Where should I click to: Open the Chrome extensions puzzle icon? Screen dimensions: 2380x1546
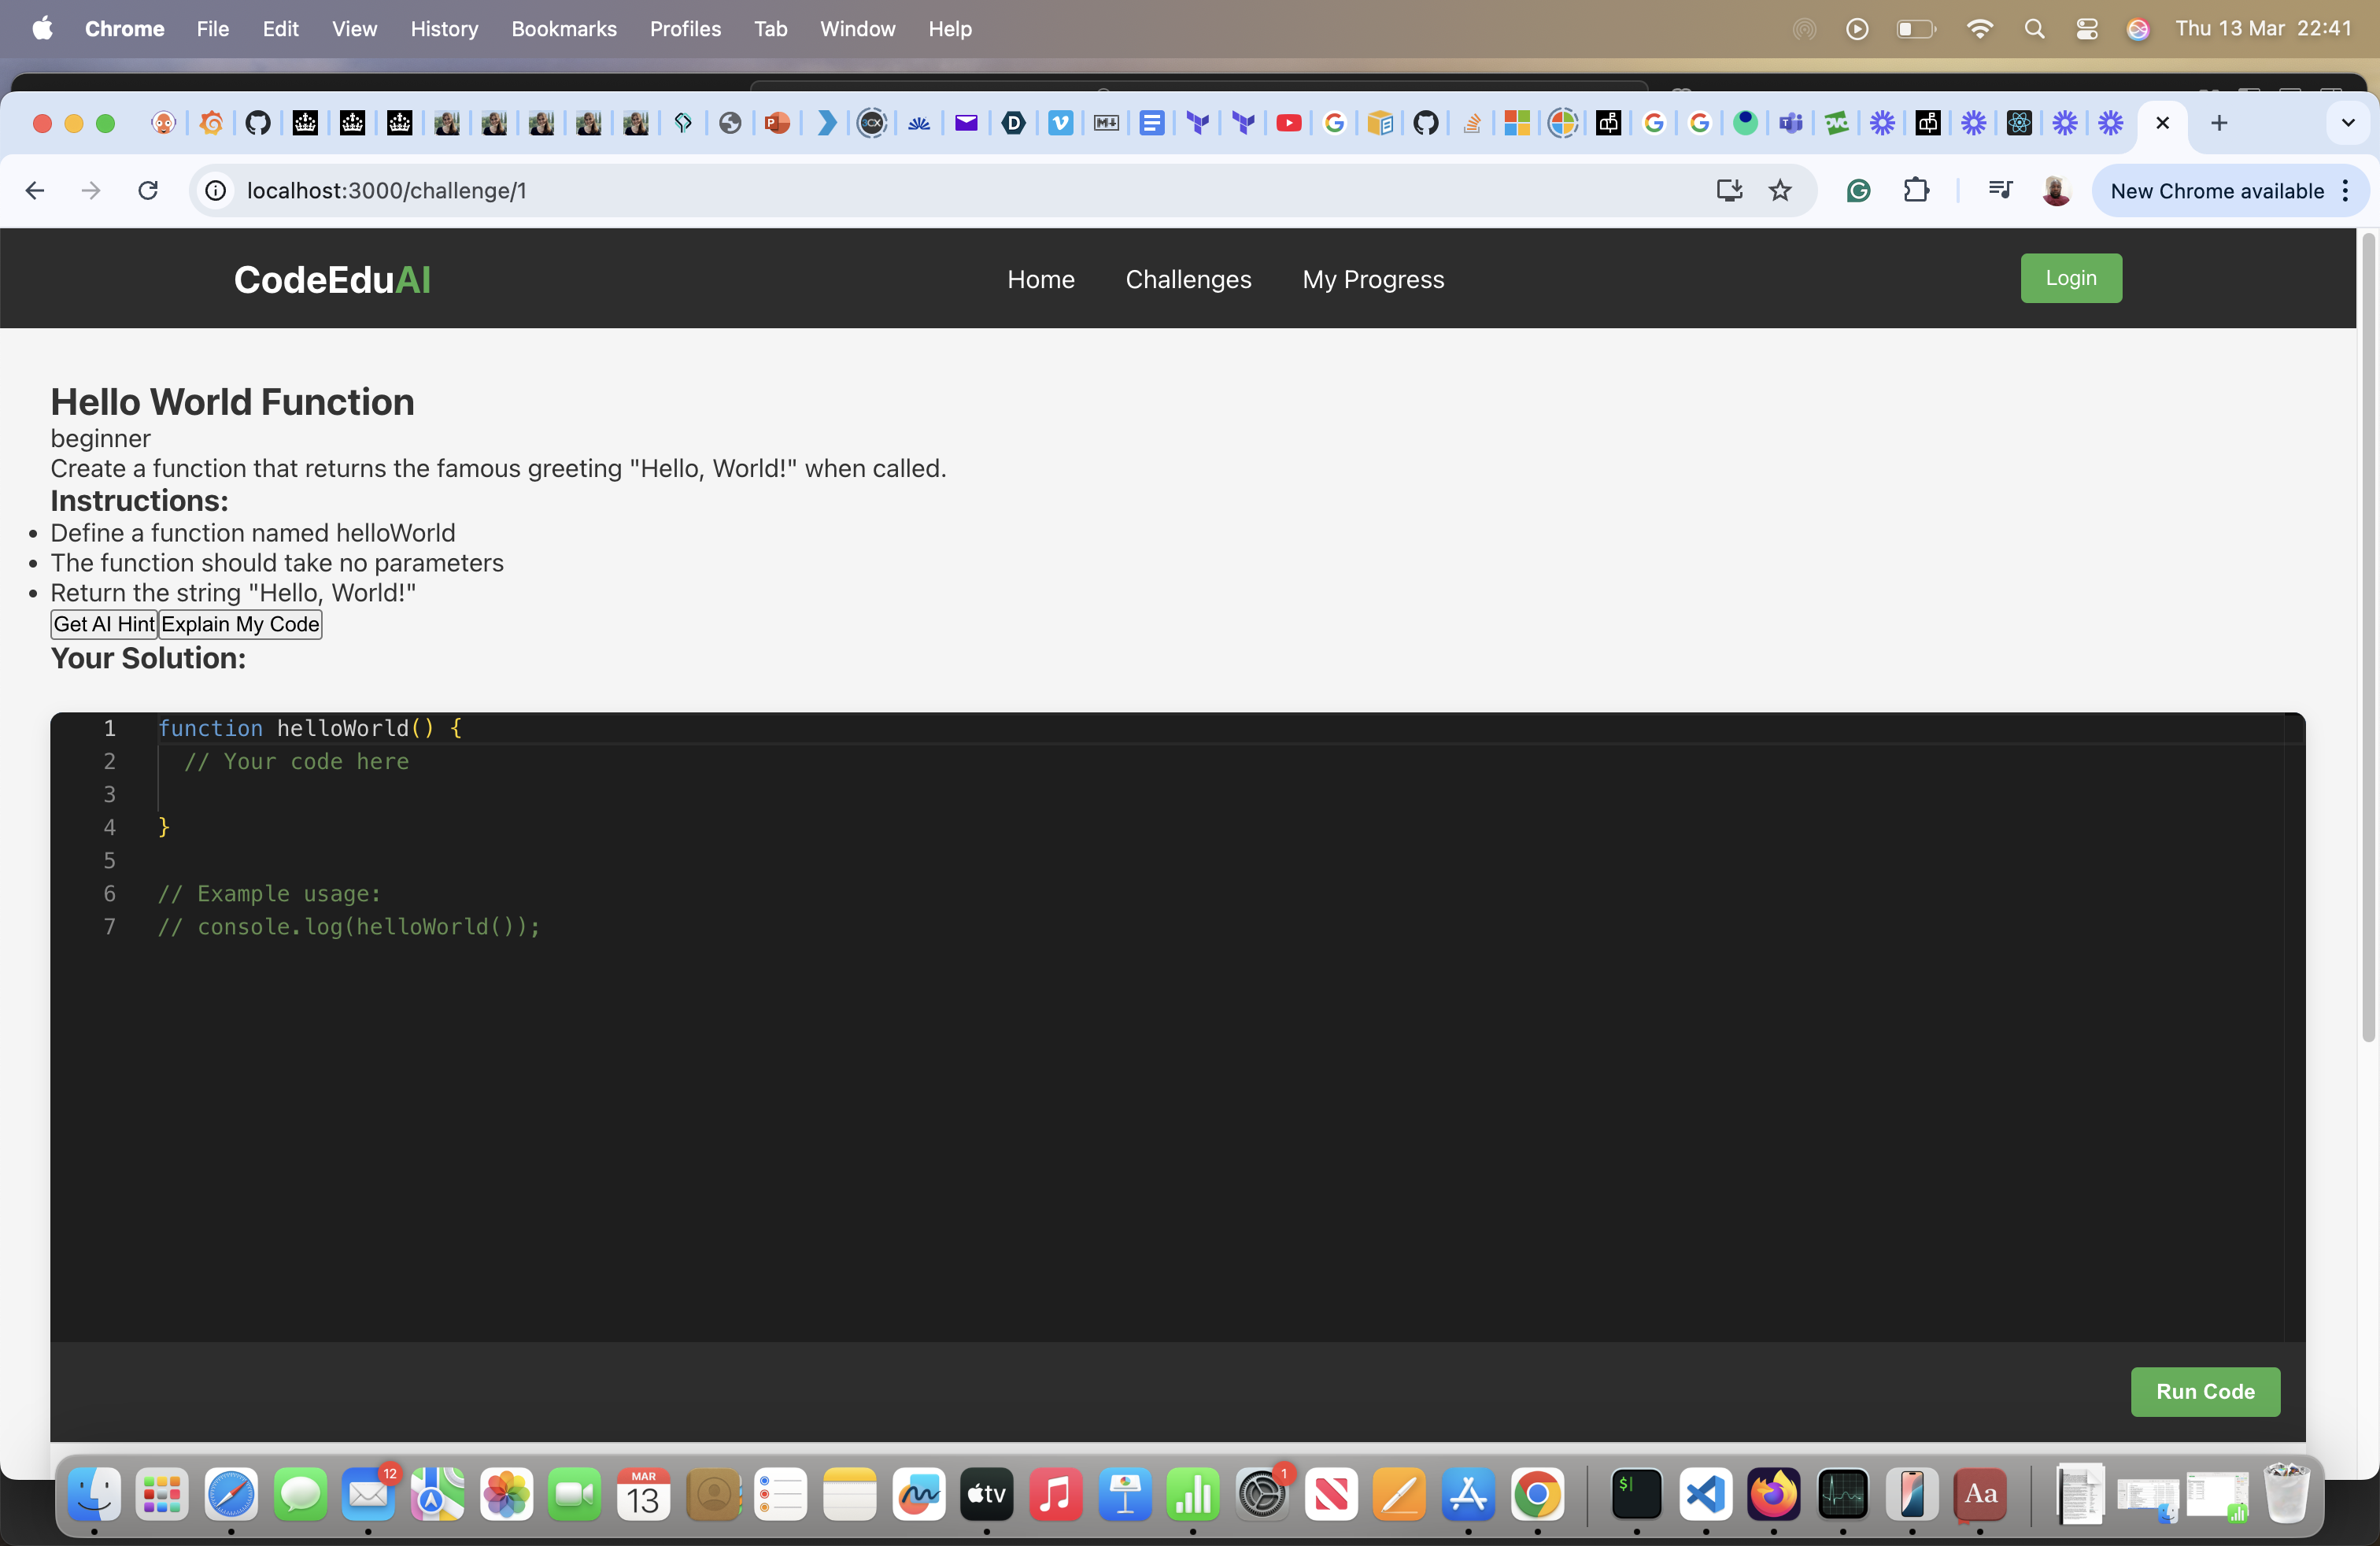[x=1916, y=190]
